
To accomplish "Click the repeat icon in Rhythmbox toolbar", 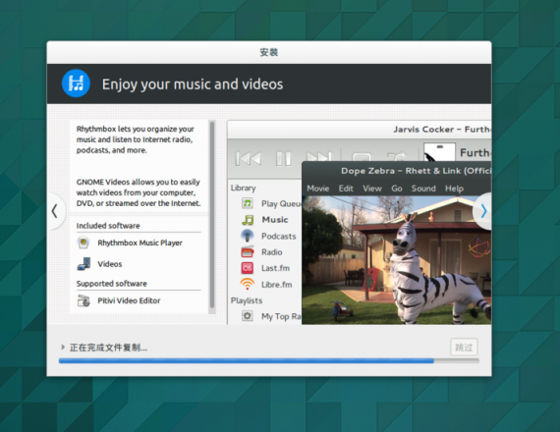I will 362,157.
